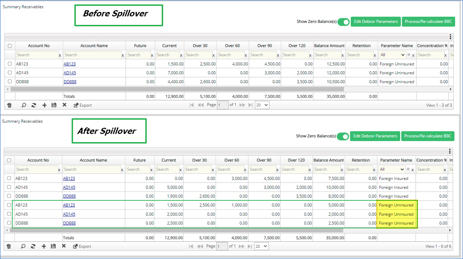Click next page arrow in After Spillover pager

pyautogui.click(x=242, y=246)
